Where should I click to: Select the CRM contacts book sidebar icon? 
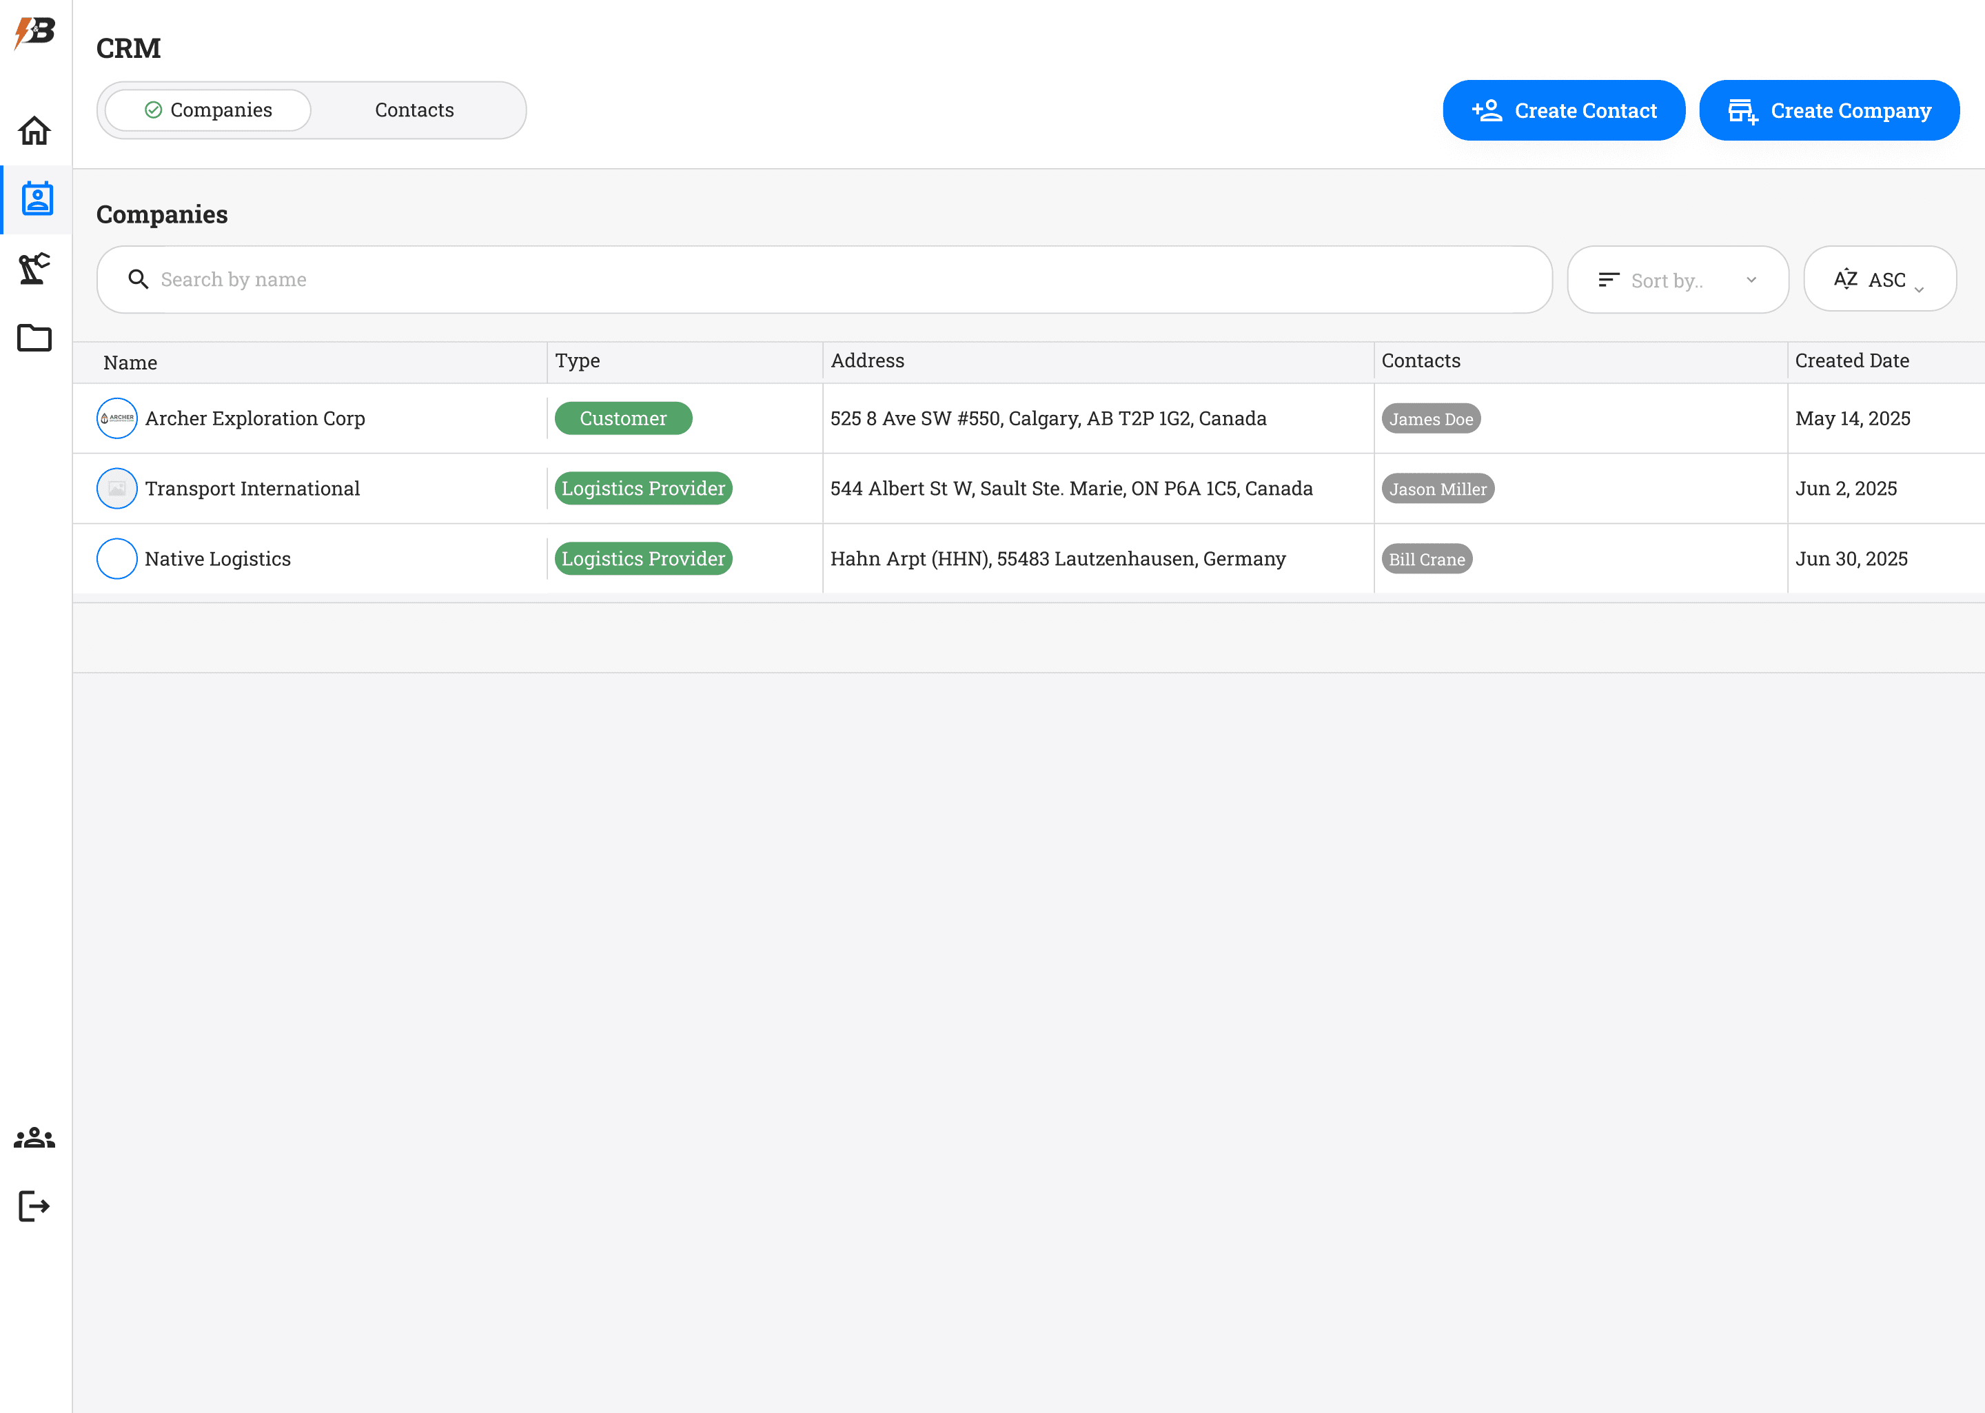37,199
